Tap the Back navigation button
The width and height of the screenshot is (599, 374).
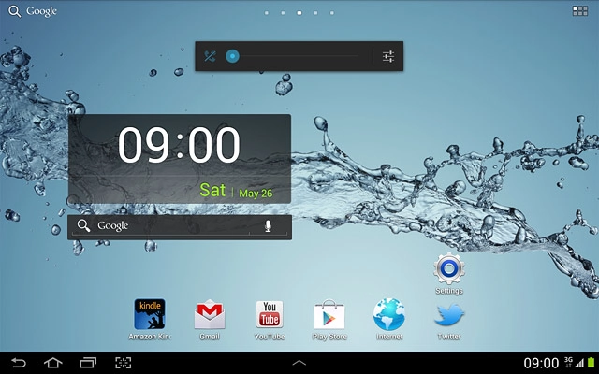[x=19, y=363]
